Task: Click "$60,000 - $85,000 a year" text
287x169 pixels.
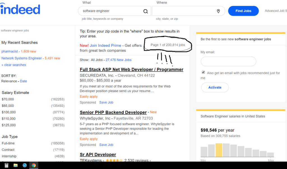Action: coord(101,80)
